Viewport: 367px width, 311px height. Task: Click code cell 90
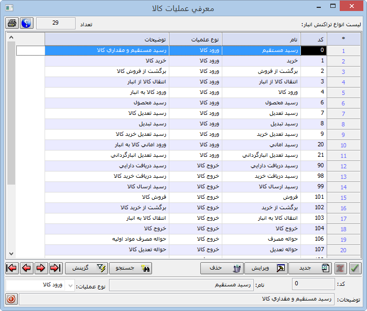pos(314,166)
